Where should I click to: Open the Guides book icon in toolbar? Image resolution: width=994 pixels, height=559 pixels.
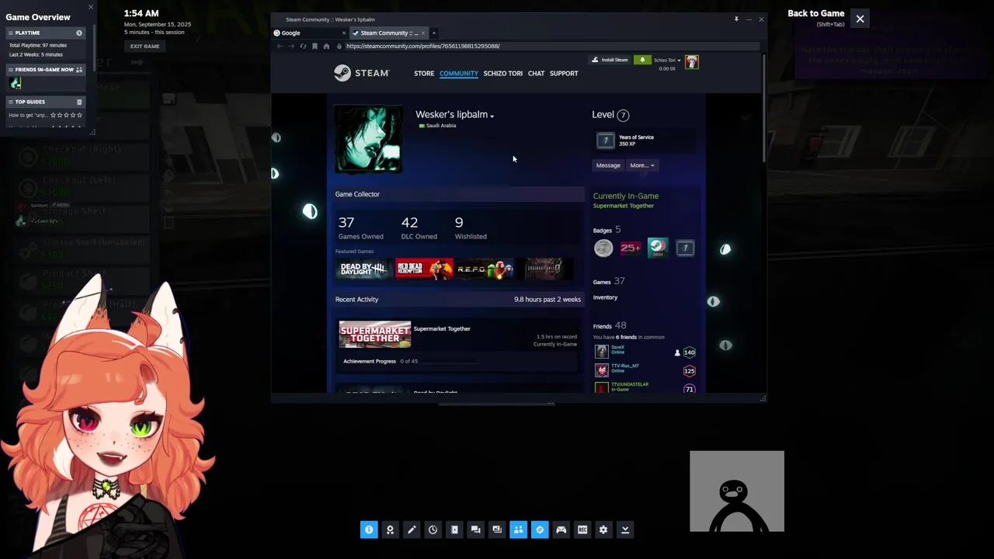[454, 529]
